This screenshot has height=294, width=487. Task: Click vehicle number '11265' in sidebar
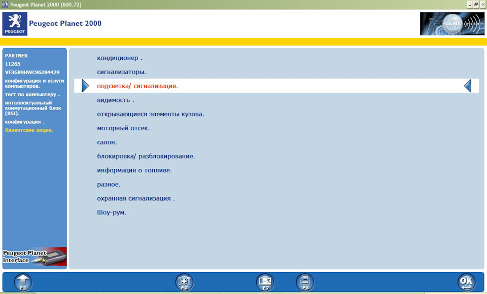coord(13,64)
